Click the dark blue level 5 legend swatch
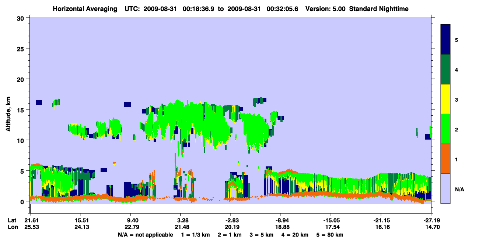The height and width of the screenshot is (245, 479). point(445,40)
